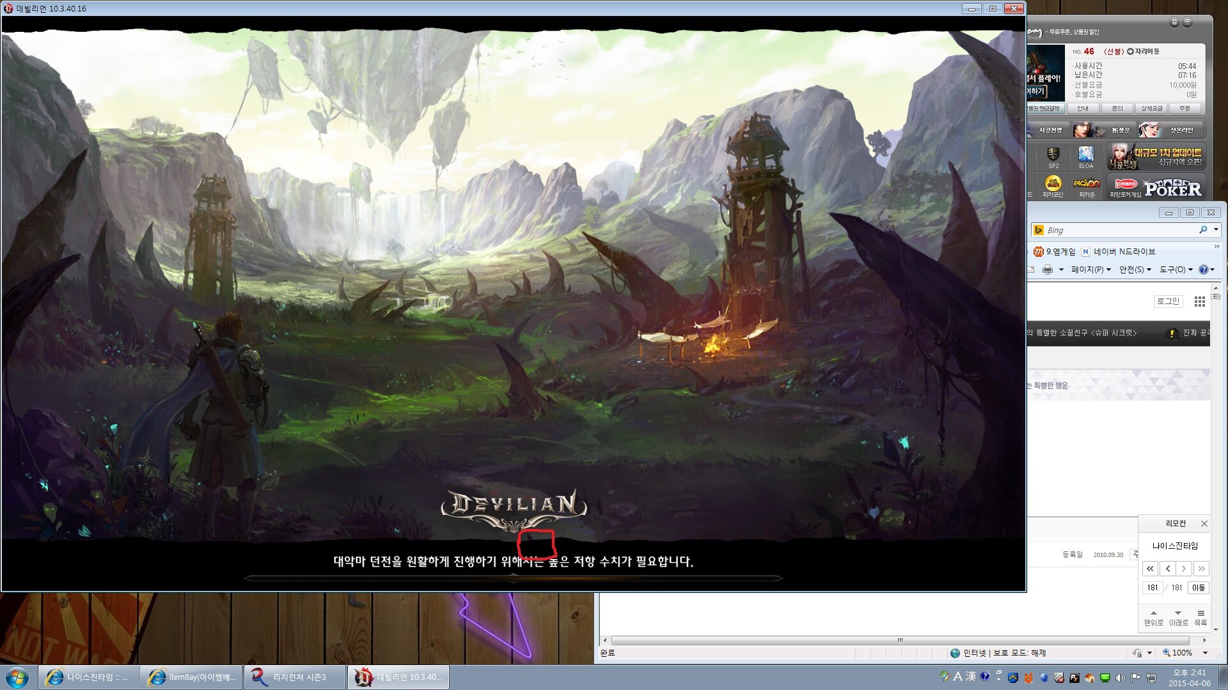Toggle the IME A input mode
This screenshot has height=690, width=1228.
point(957,676)
